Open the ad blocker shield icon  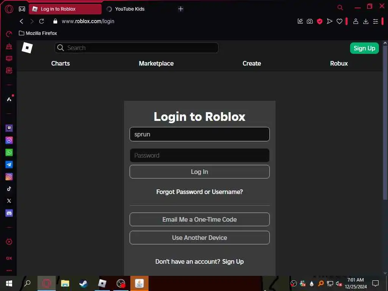(x=319, y=21)
